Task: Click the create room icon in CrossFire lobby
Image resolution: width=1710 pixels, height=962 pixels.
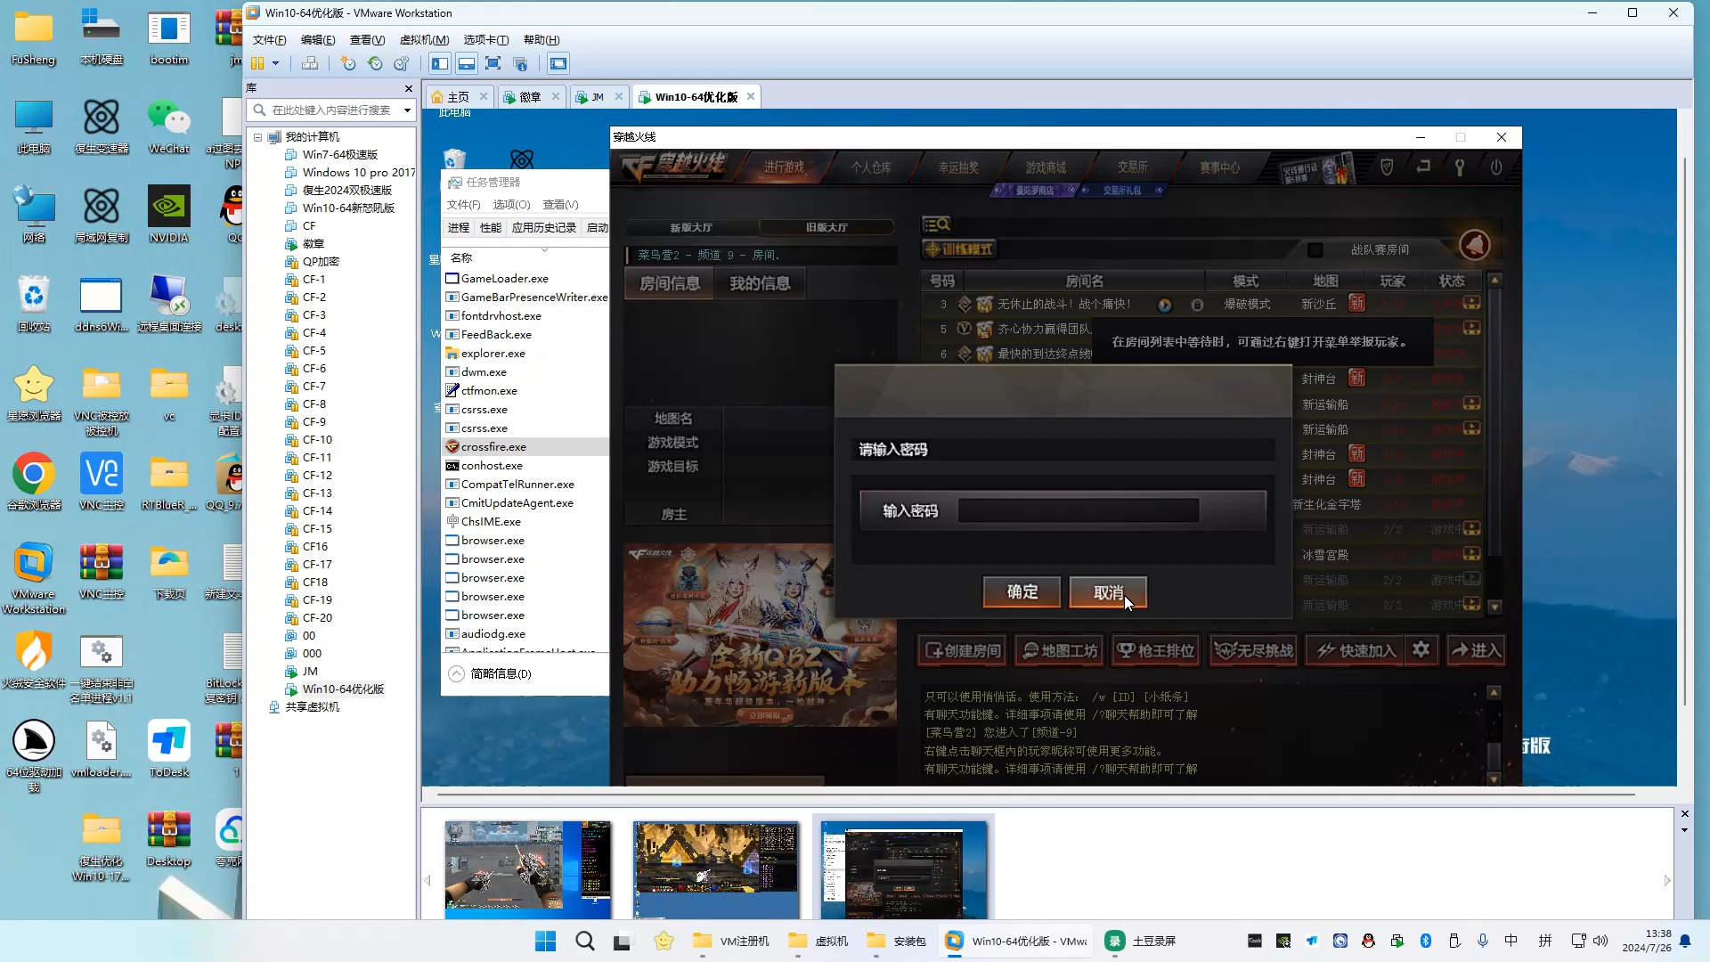Action: (962, 651)
